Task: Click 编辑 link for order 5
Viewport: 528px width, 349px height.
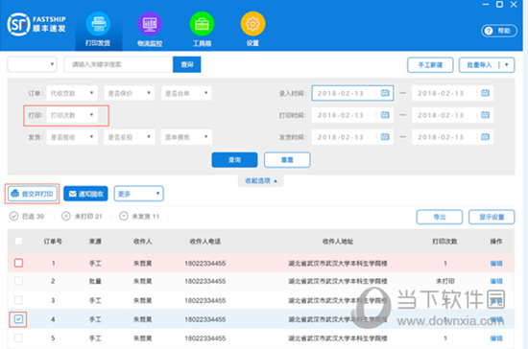Action: [496, 338]
